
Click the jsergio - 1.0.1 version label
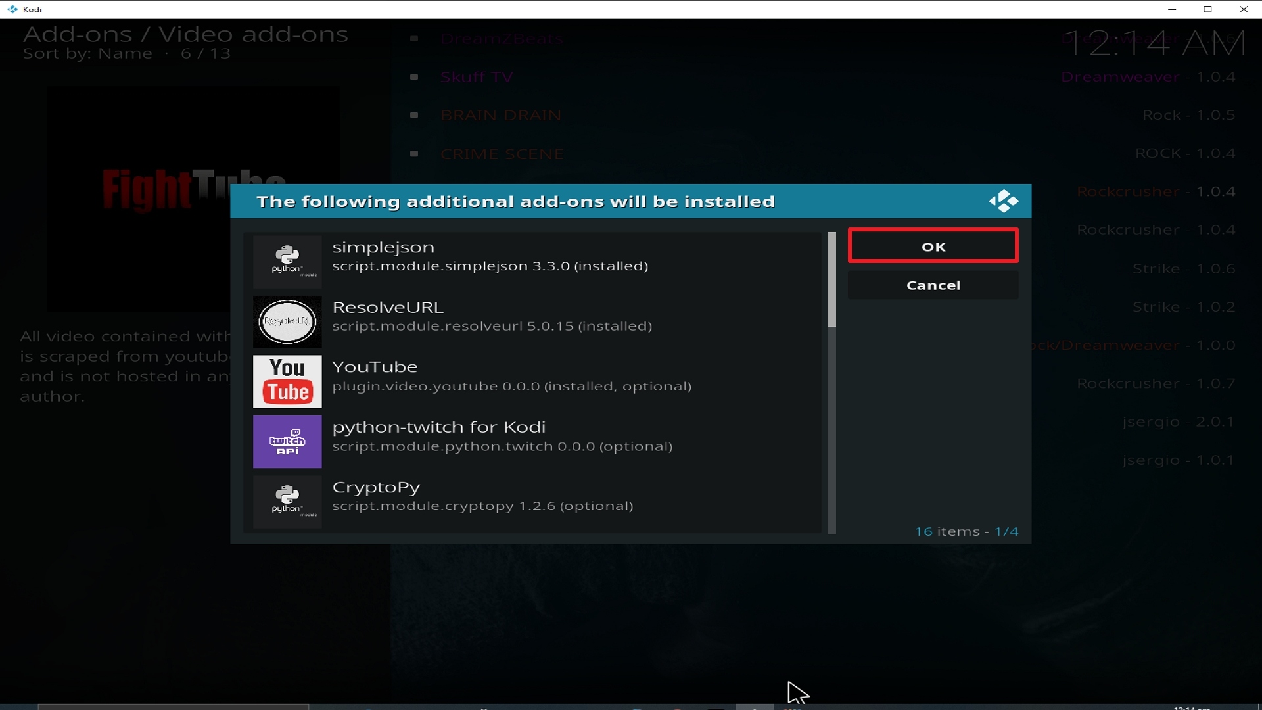pos(1179,460)
